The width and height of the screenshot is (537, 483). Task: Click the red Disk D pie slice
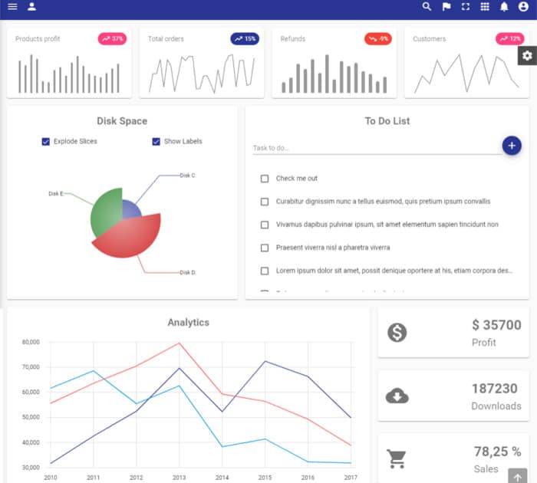(130, 239)
